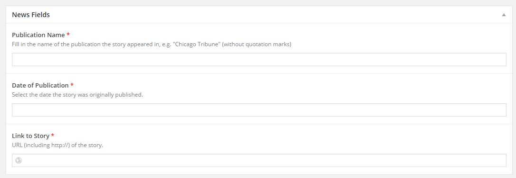The height and width of the screenshot is (178, 516).
Task: Click the globe icon in URL field
Action: click(x=19, y=160)
